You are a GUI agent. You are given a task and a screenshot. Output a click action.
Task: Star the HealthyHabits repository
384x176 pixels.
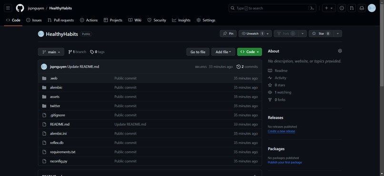(321, 33)
